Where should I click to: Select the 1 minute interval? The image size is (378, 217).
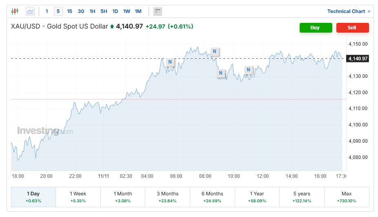click(47, 11)
